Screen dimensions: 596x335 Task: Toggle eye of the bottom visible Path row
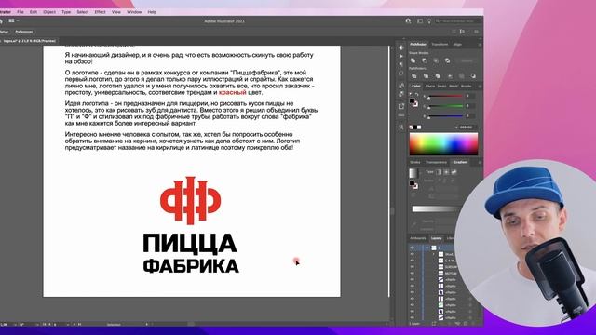tap(413, 317)
